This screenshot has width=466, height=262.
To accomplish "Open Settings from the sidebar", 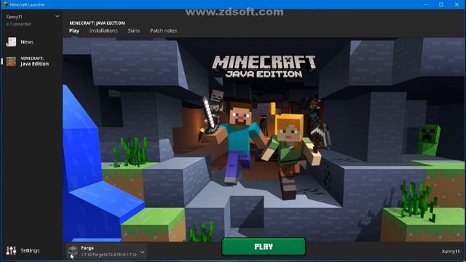I will tap(30, 250).
